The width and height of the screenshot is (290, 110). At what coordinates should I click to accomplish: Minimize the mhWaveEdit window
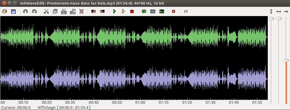tap(10, 3)
